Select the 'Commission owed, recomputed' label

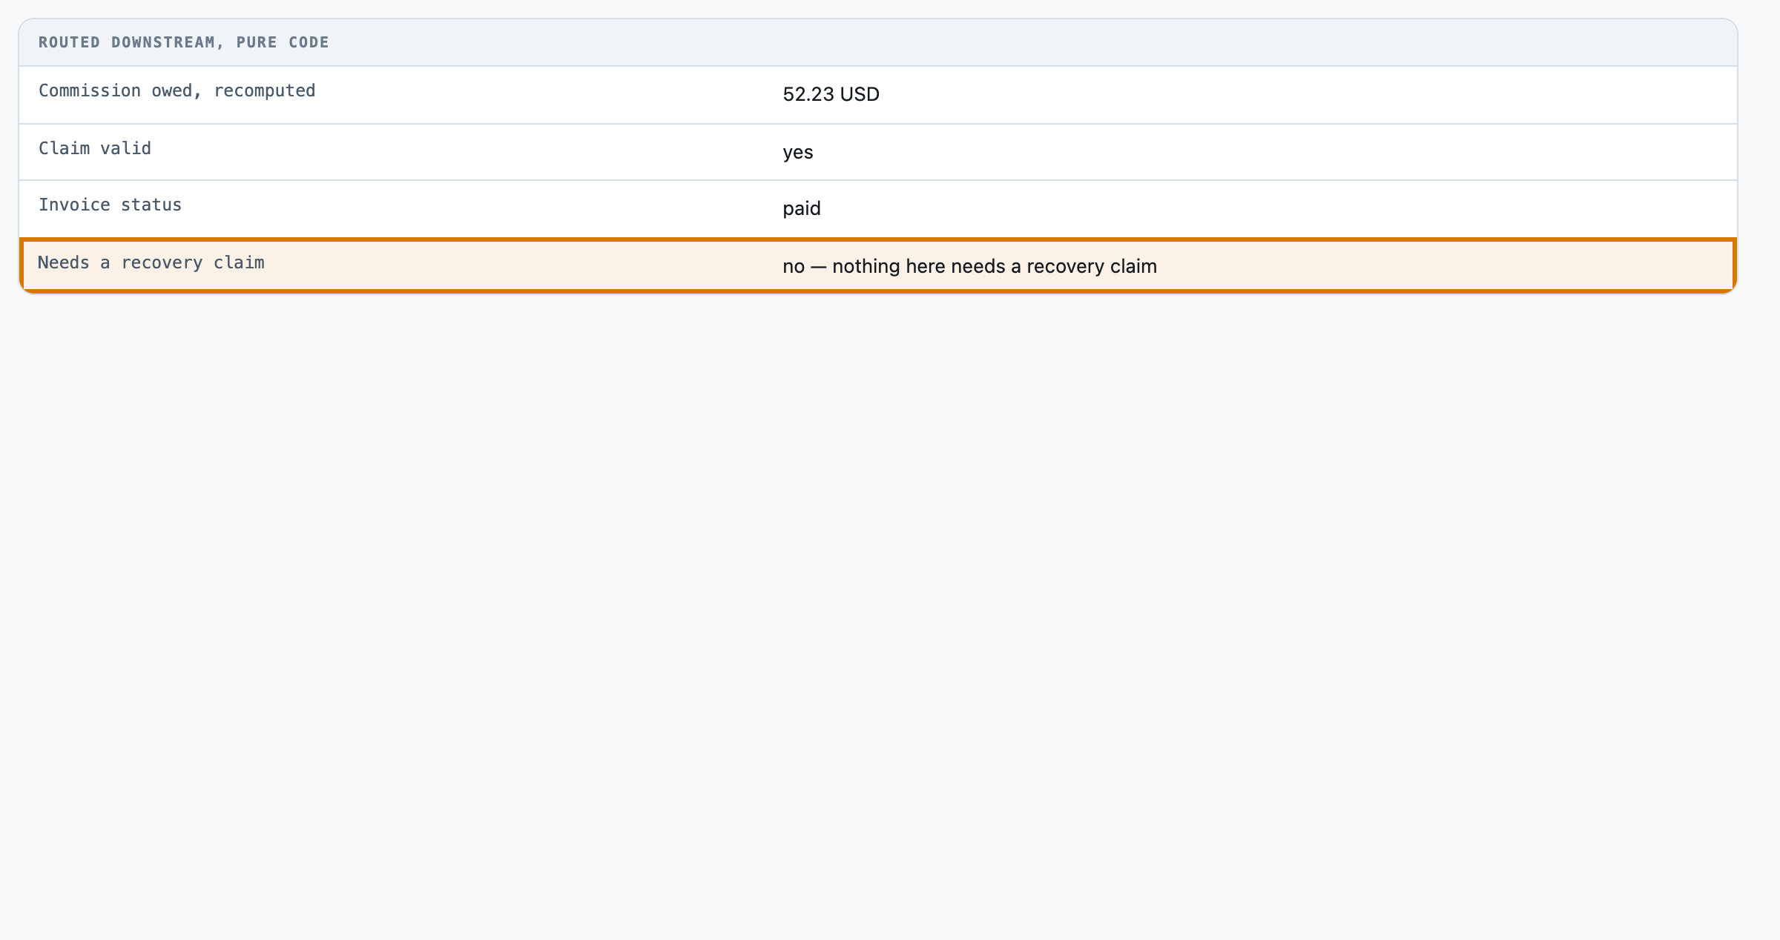[177, 90]
